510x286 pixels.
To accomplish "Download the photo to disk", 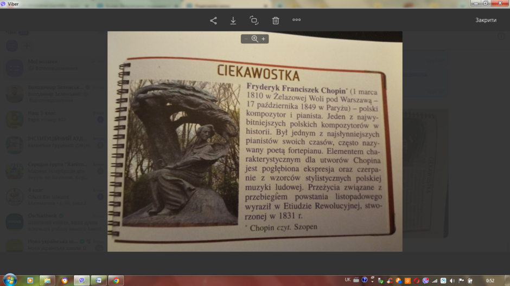I will (x=233, y=21).
